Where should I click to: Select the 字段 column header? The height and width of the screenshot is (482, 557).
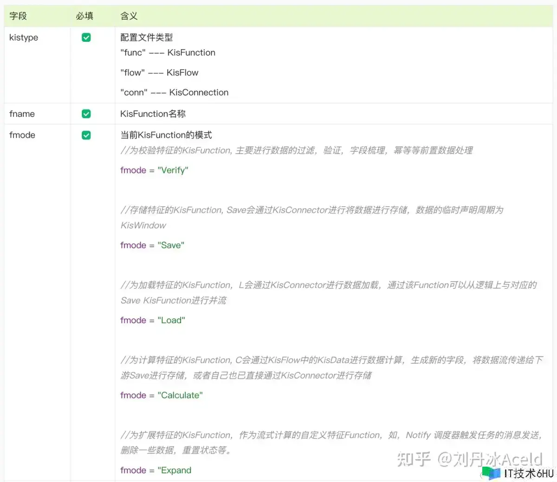point(18,16)
